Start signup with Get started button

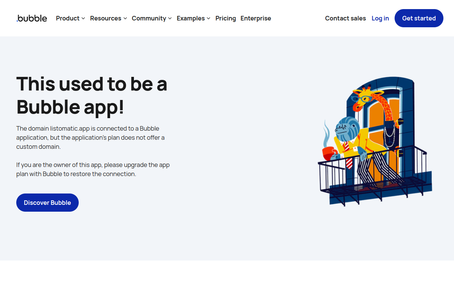pyautogui.click(x=419, y=18)
